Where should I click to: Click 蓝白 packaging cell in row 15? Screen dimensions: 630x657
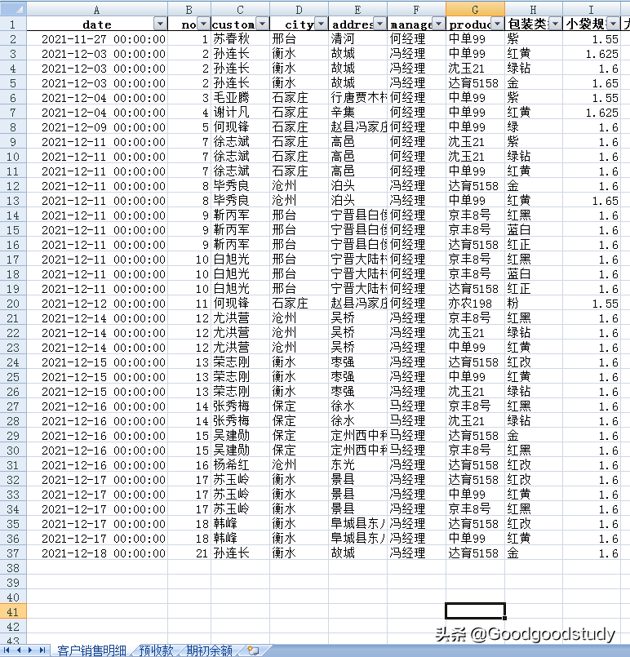(534, 230)
